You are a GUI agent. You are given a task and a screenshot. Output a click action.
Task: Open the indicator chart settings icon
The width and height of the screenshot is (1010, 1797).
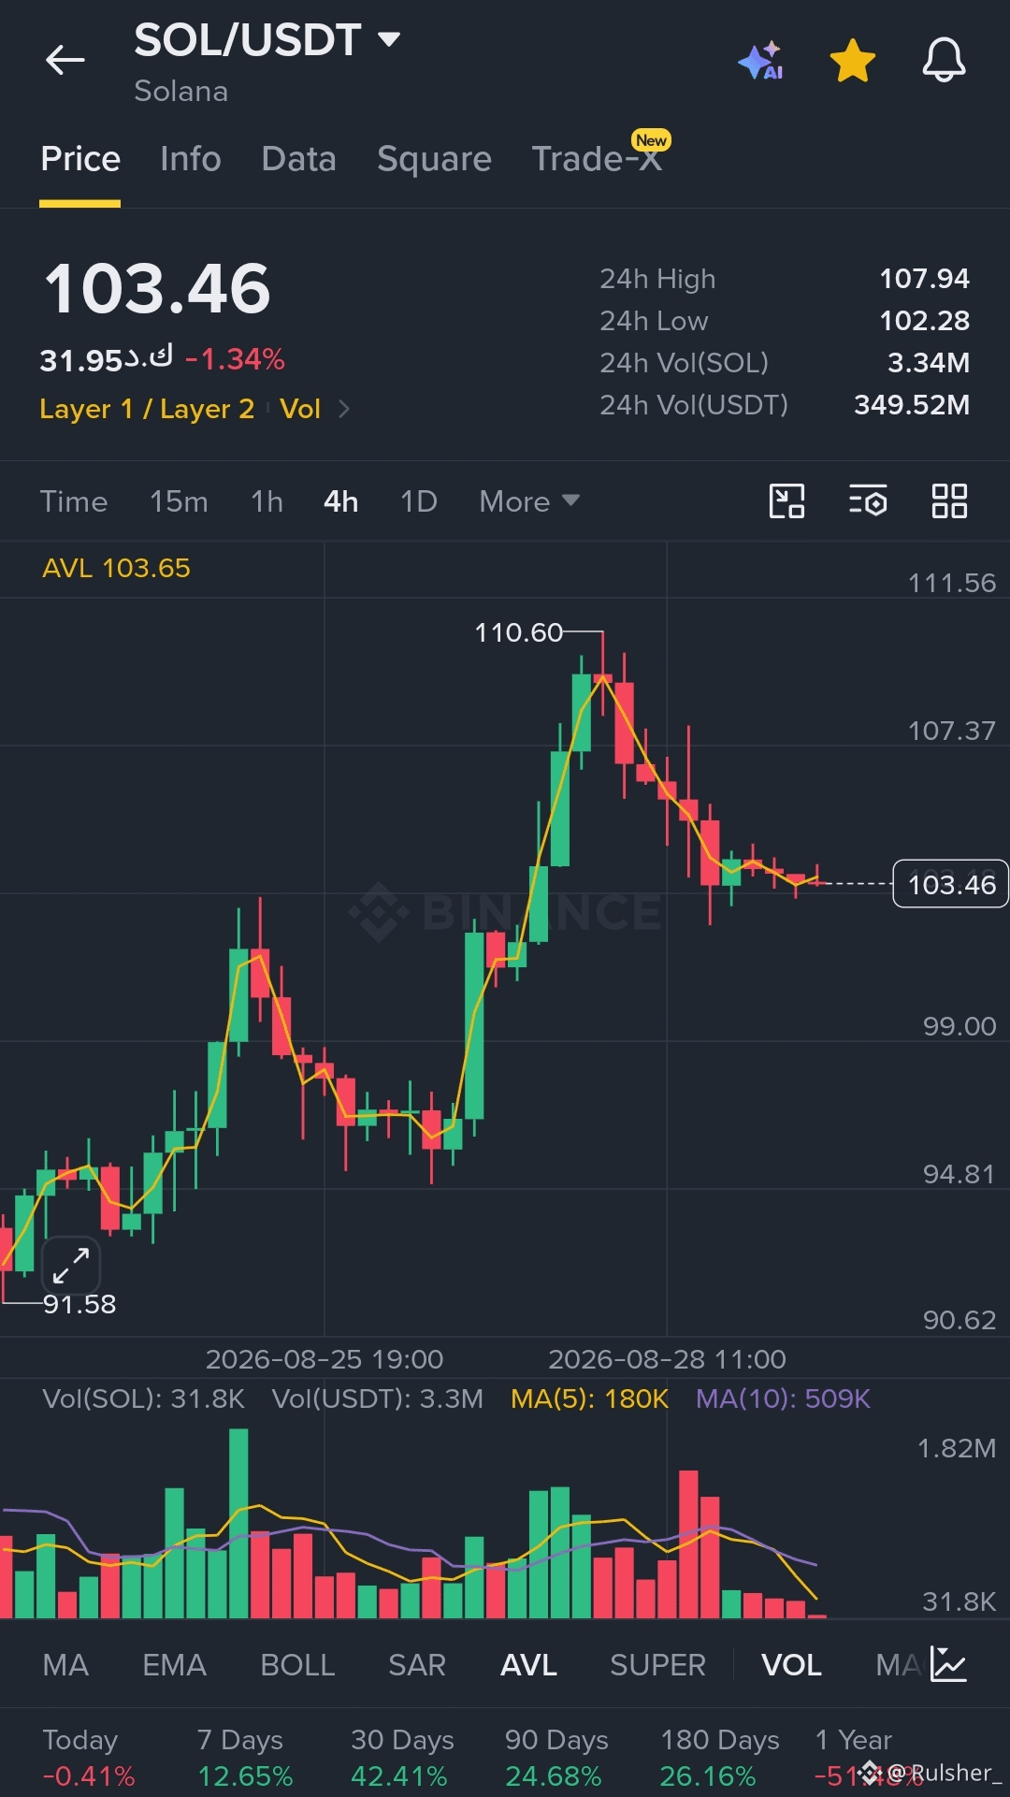[x=948, y=1664]
